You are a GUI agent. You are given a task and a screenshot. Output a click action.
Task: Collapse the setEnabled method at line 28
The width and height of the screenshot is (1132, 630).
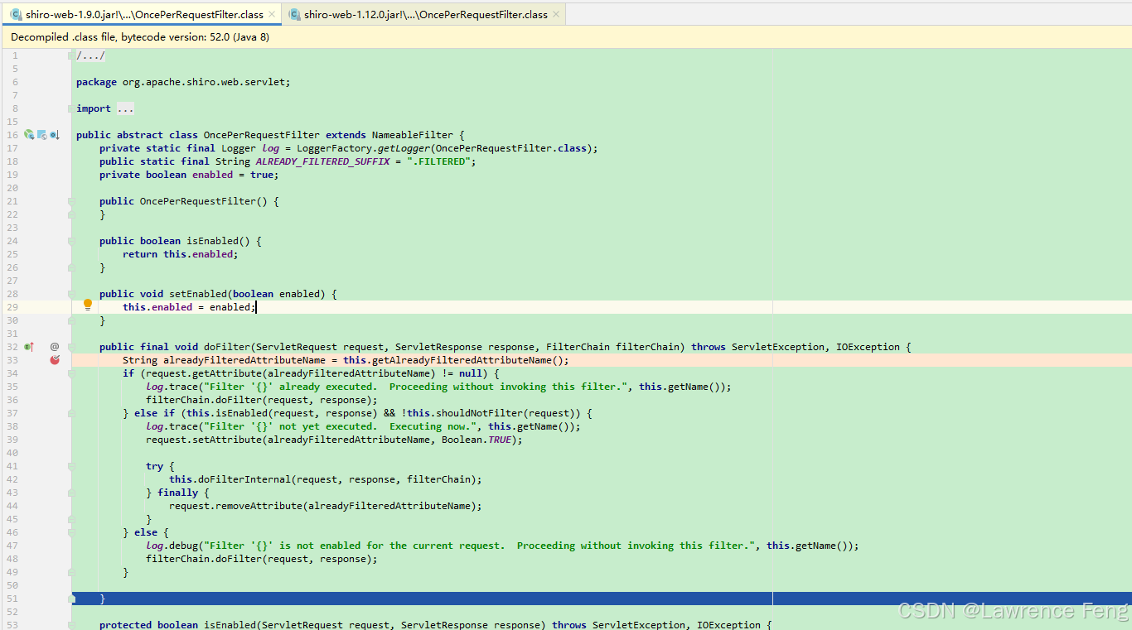pyautogui.click(x=71, y=294)
